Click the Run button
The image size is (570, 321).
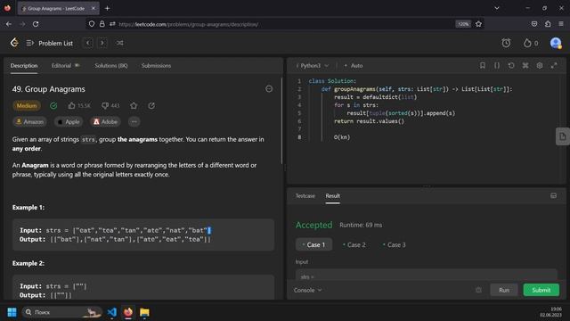point(504,290)
